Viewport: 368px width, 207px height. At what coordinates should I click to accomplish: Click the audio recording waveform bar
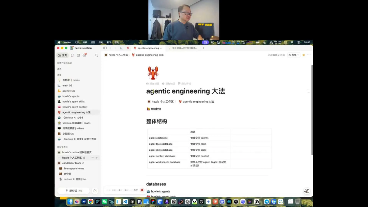(x=119, y=190)
